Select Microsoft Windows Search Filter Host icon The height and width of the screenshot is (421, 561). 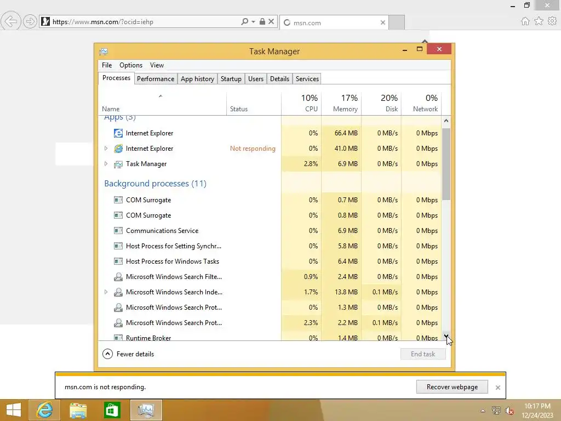[118, 277]
